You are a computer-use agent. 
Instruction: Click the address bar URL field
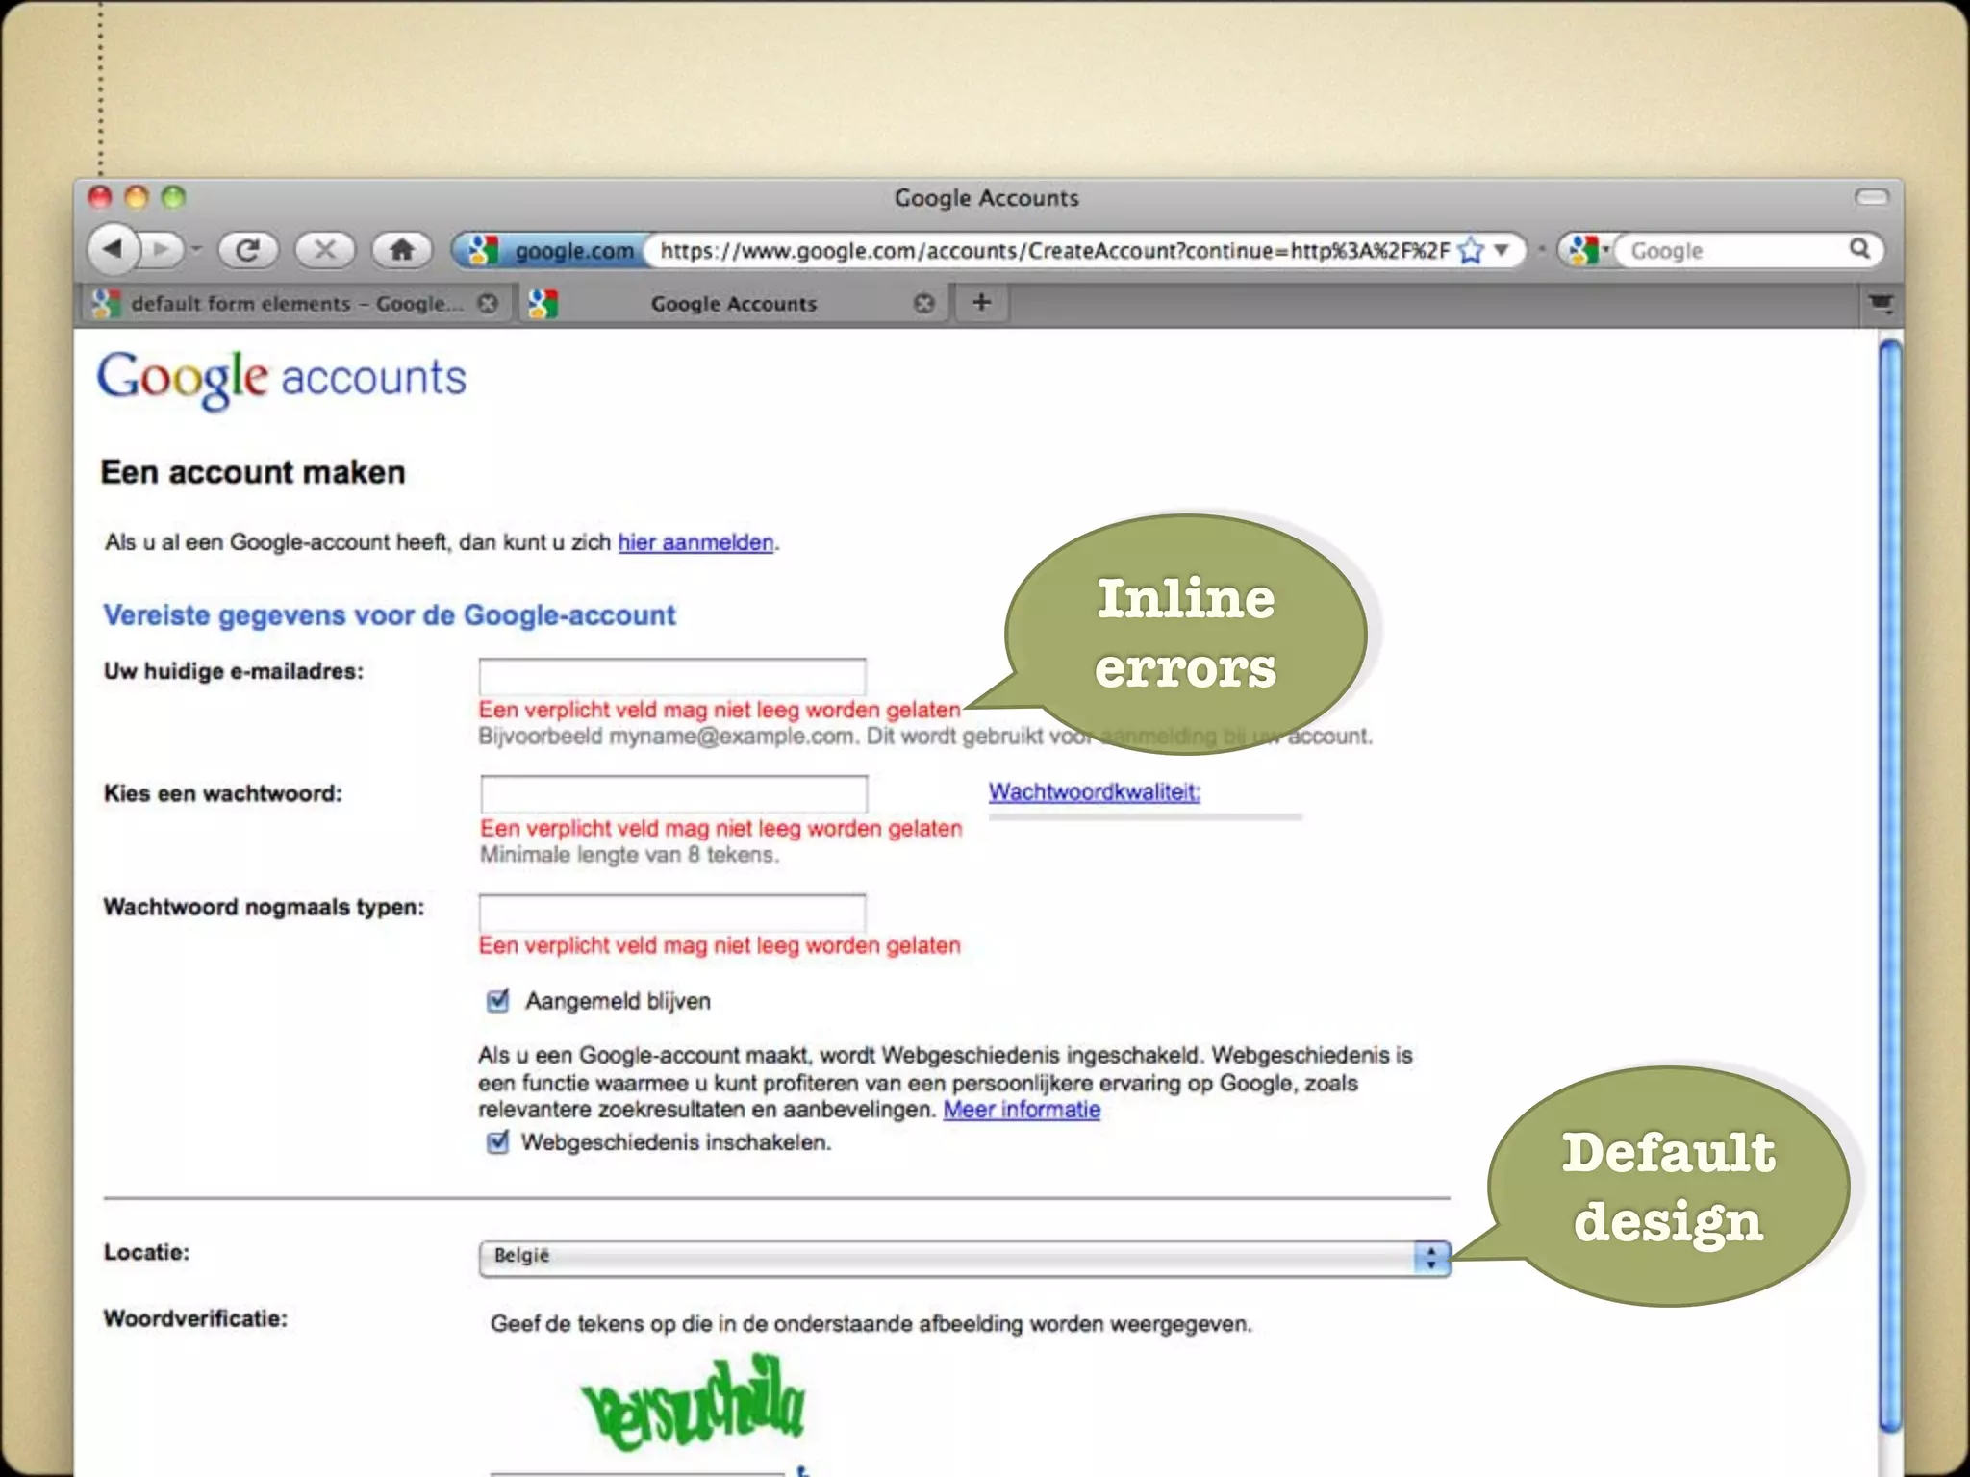[x=1055, y=251]
